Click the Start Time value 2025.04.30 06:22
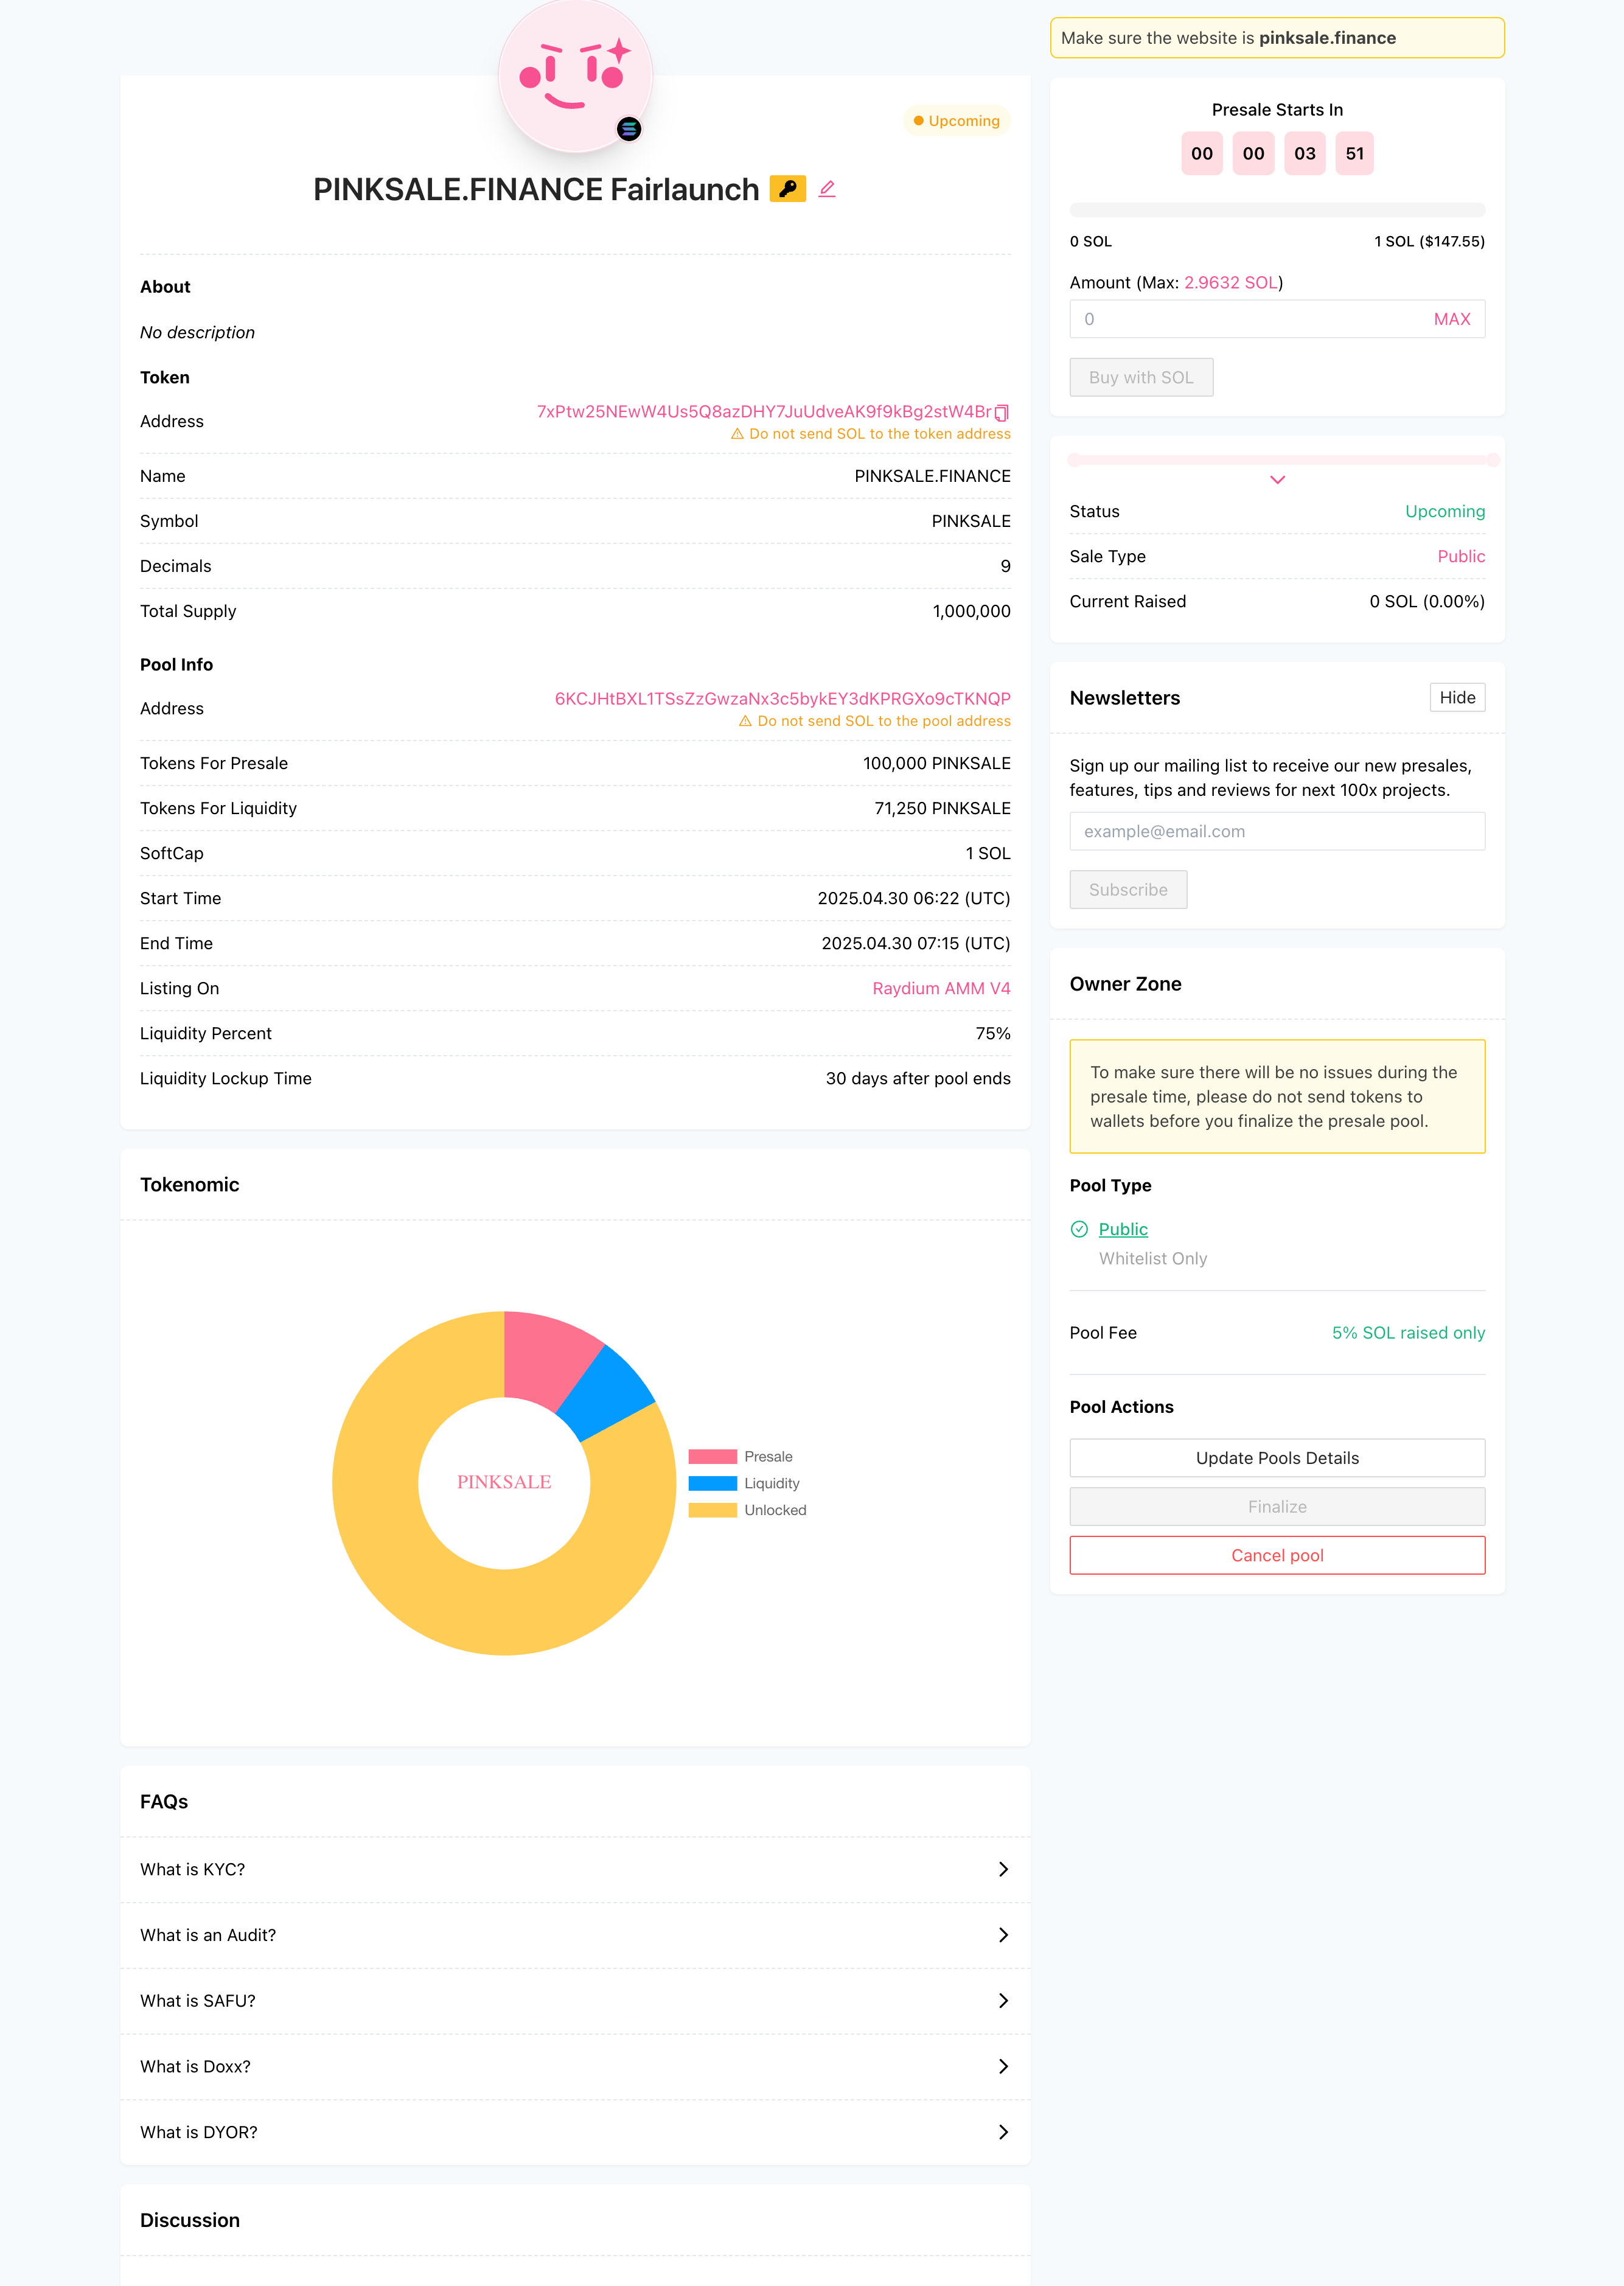 914,898
